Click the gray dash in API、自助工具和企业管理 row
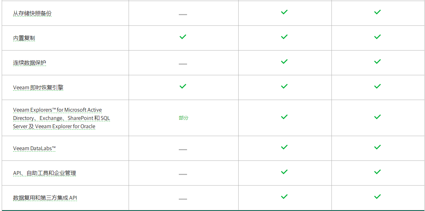425x211 pixels. pos(183,174)
